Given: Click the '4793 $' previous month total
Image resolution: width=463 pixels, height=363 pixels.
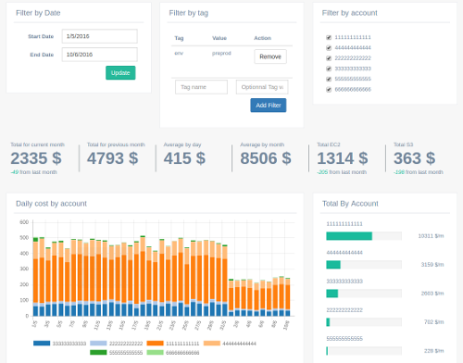Looking at the screenshot, I should (113, 158).
